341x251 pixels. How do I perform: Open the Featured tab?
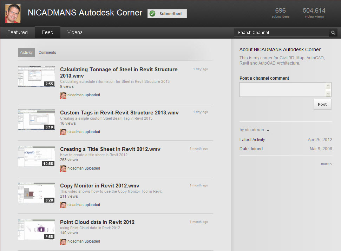18,32
